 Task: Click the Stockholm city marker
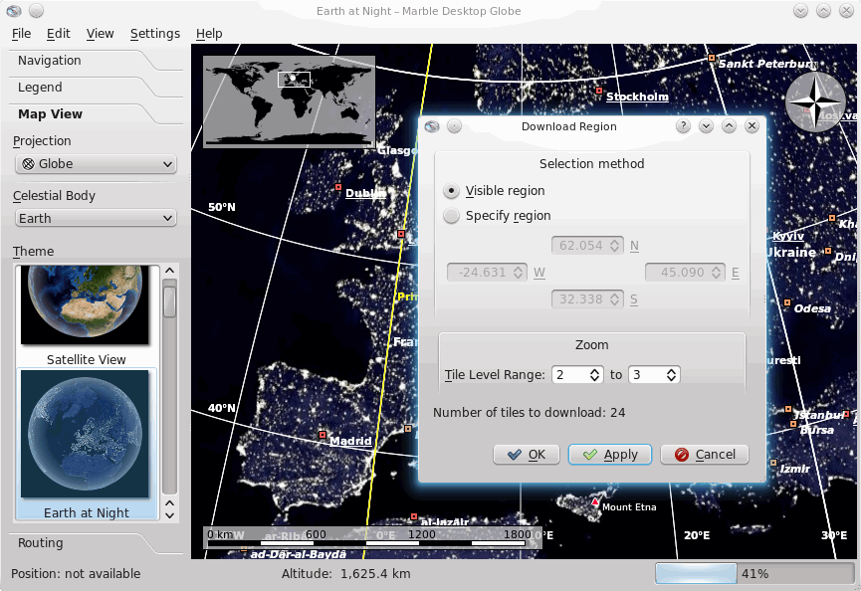coord(599,91)
